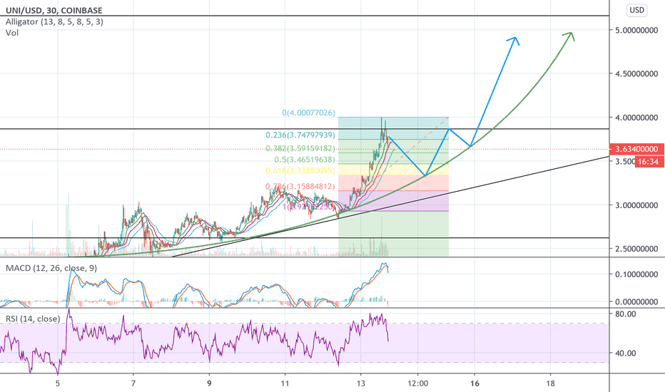The width and height of the screenshot is (665, 392).
Task: Click the bold date label 16 on time axis
Action: click(474, 383)
